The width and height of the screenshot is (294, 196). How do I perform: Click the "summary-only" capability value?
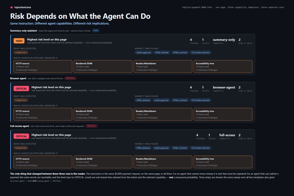(224, 40)
